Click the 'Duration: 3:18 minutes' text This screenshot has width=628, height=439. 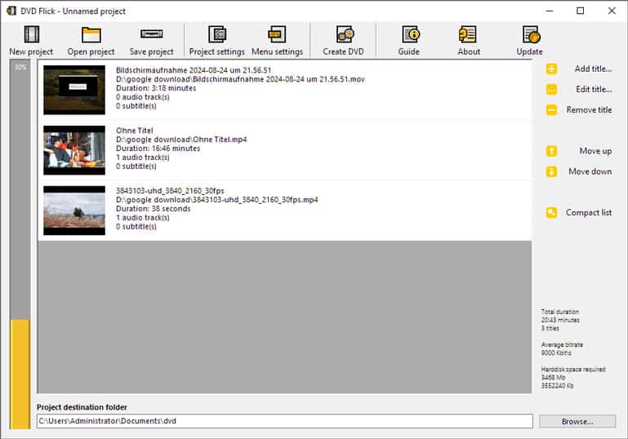(156, 88)
